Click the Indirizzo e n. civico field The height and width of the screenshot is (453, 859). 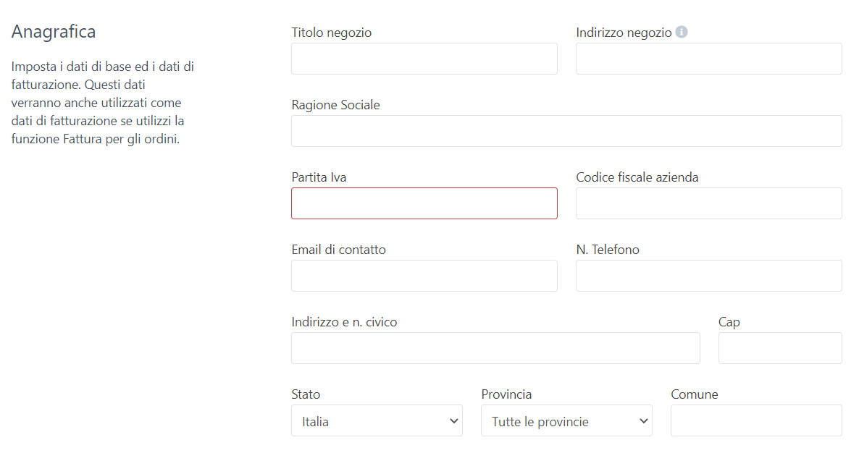point(495,348)
